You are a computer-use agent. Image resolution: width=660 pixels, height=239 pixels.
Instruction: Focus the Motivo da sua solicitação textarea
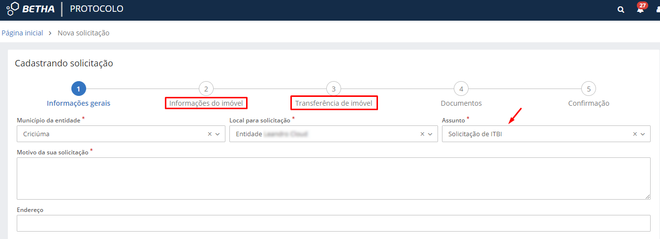click(333, 178)
